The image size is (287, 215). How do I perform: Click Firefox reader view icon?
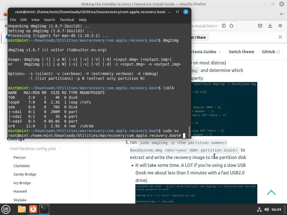[223, 26]
